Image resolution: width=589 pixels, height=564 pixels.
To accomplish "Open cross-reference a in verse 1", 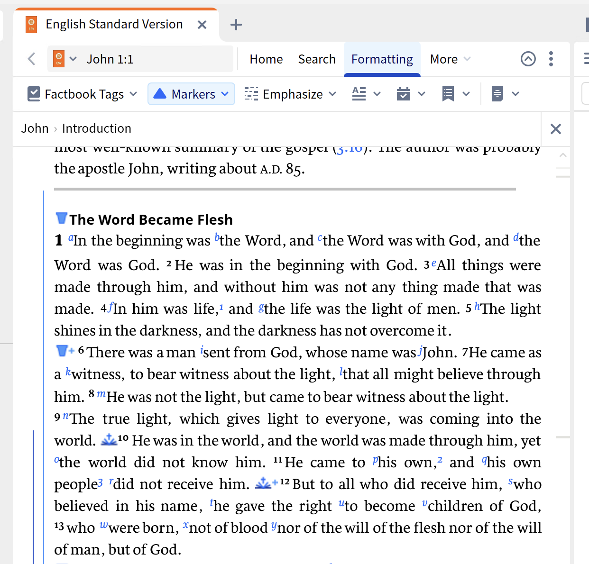I will [x=71, y=238].
